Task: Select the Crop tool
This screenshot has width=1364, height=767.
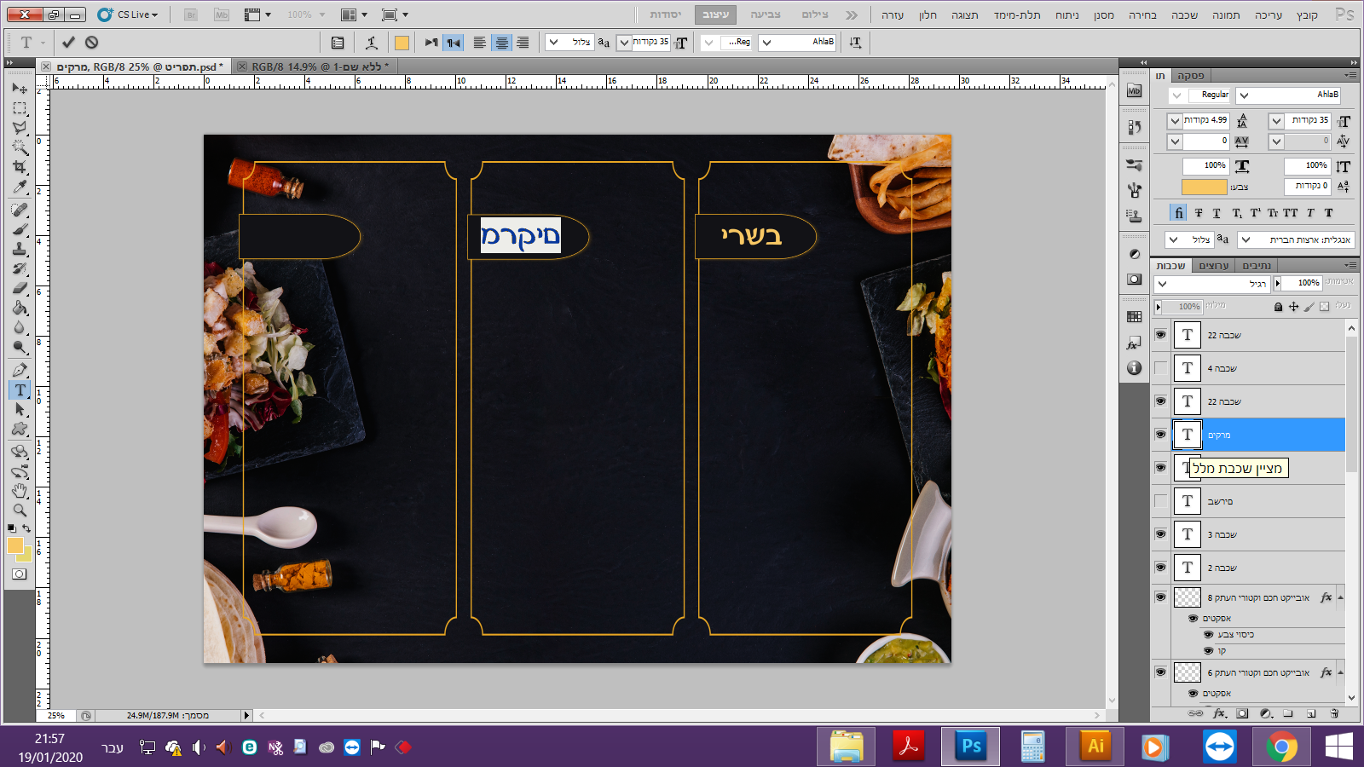Action: [20, 167]
